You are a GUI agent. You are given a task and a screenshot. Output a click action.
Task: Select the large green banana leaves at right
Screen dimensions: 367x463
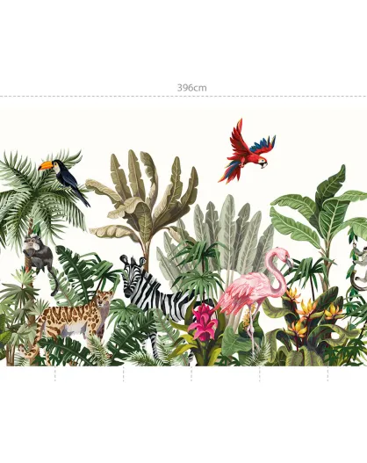coord(319,213)
